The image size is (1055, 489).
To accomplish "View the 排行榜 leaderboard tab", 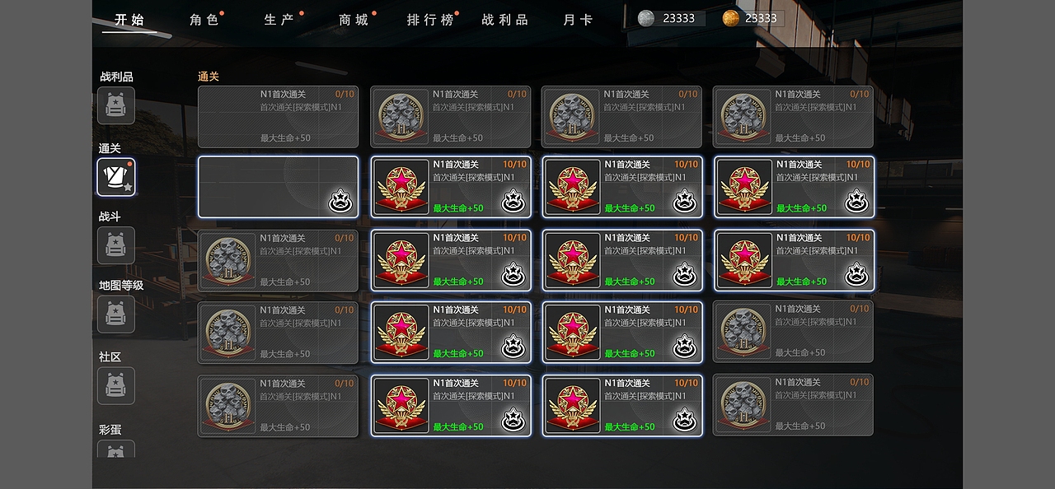I will pos(430,20).
